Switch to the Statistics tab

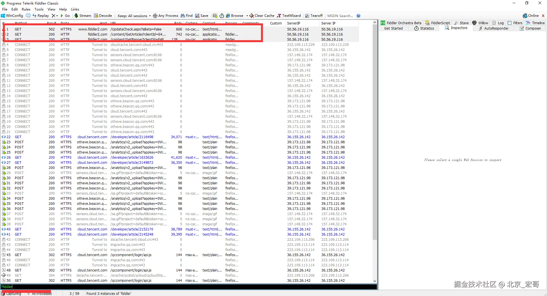click(x=424, y=28)
